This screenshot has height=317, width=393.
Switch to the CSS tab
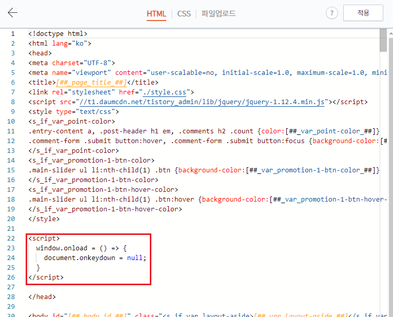pos(184,13)
